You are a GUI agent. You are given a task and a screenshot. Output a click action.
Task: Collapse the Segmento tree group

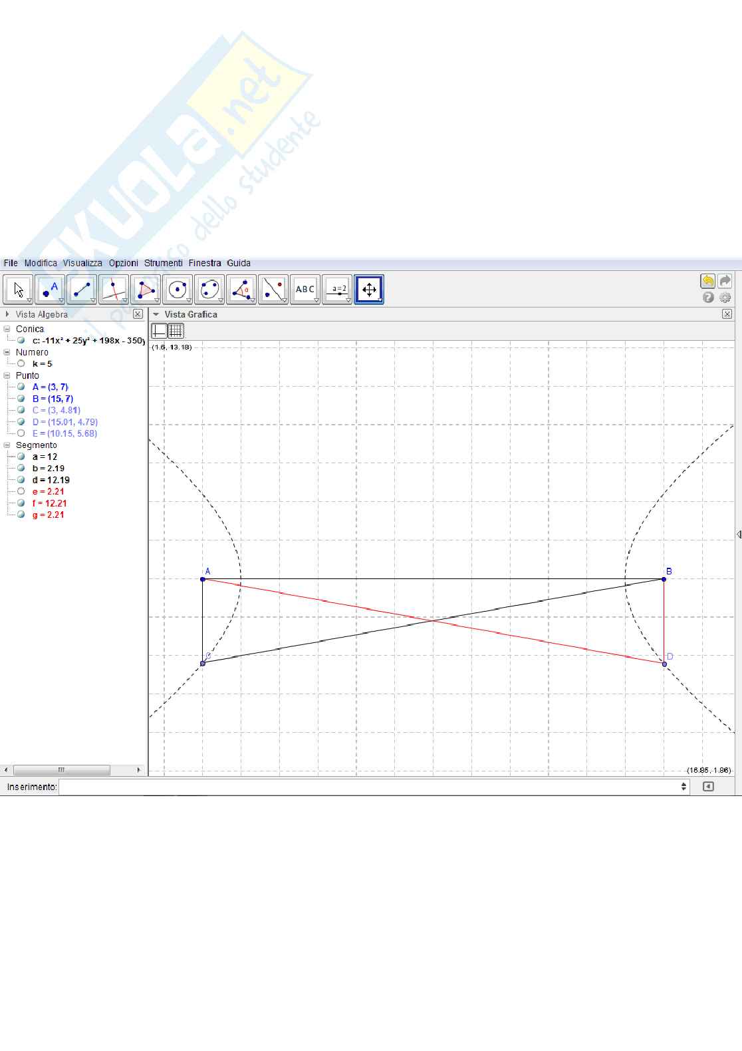pos(7,445)
